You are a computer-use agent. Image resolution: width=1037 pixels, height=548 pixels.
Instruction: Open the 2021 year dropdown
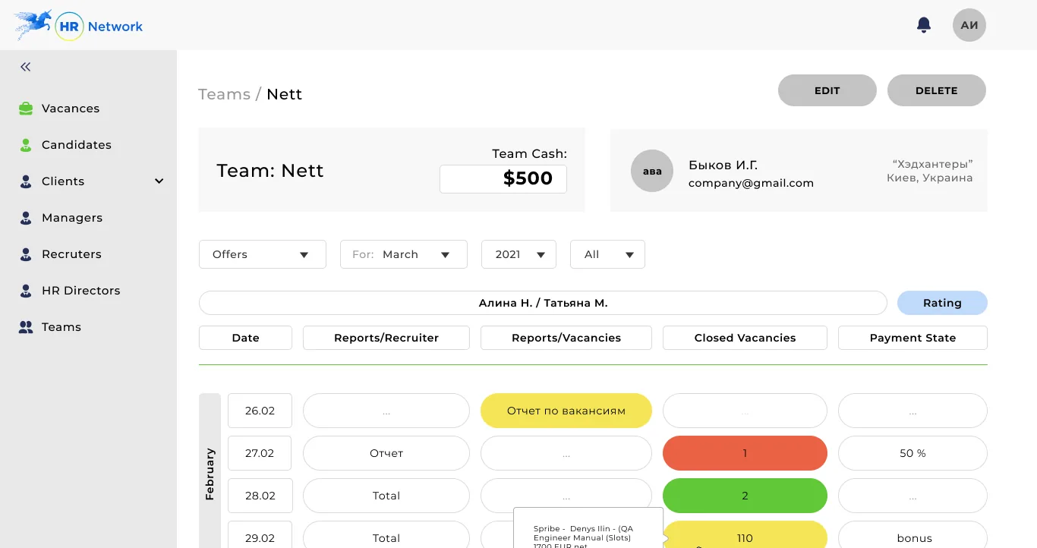[x=518, y=254]
